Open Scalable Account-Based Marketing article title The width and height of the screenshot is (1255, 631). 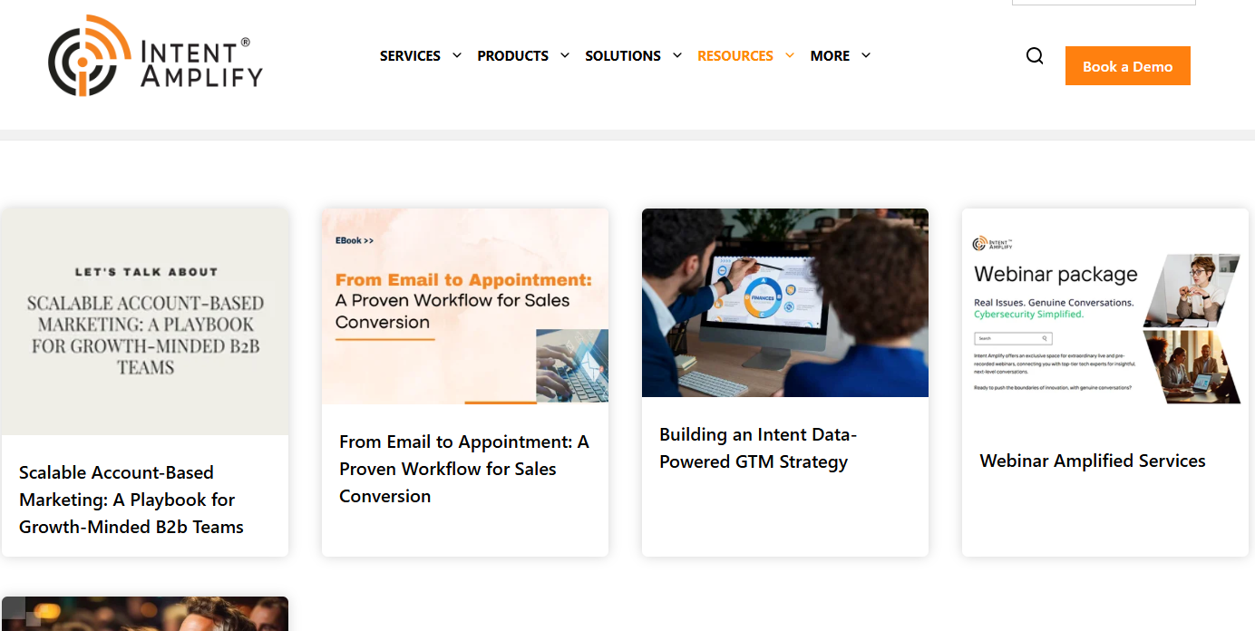[131, 500]
